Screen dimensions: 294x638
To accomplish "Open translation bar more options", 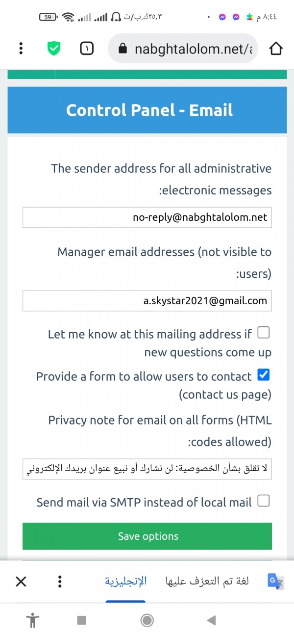I will [x=60, y=582].
